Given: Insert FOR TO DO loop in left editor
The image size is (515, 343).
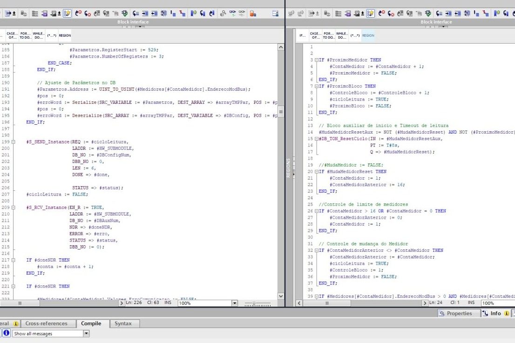Looking at the screenshot, I should 26,35.
